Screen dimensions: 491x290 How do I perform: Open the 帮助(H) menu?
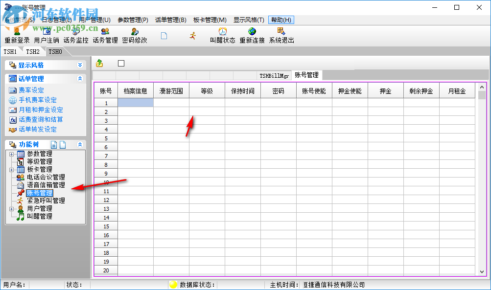(x=281, y=20)
